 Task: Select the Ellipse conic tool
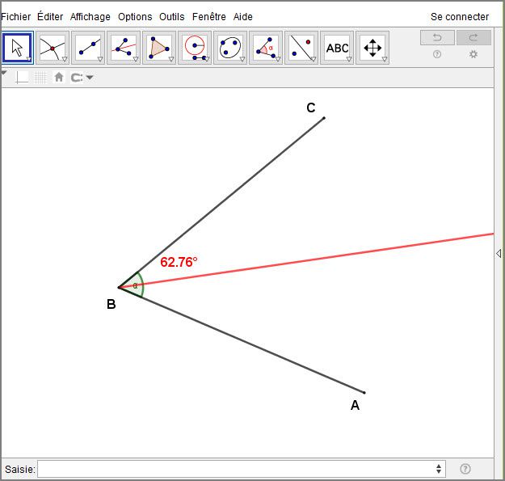click(230, 48)
